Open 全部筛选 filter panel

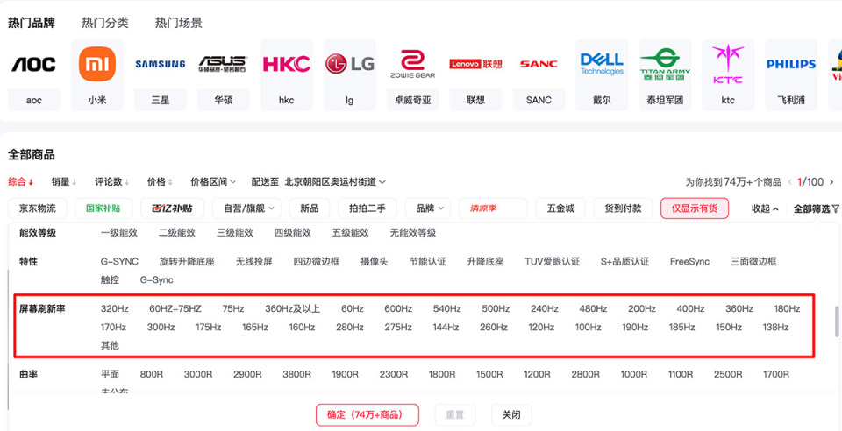point(816,209)
